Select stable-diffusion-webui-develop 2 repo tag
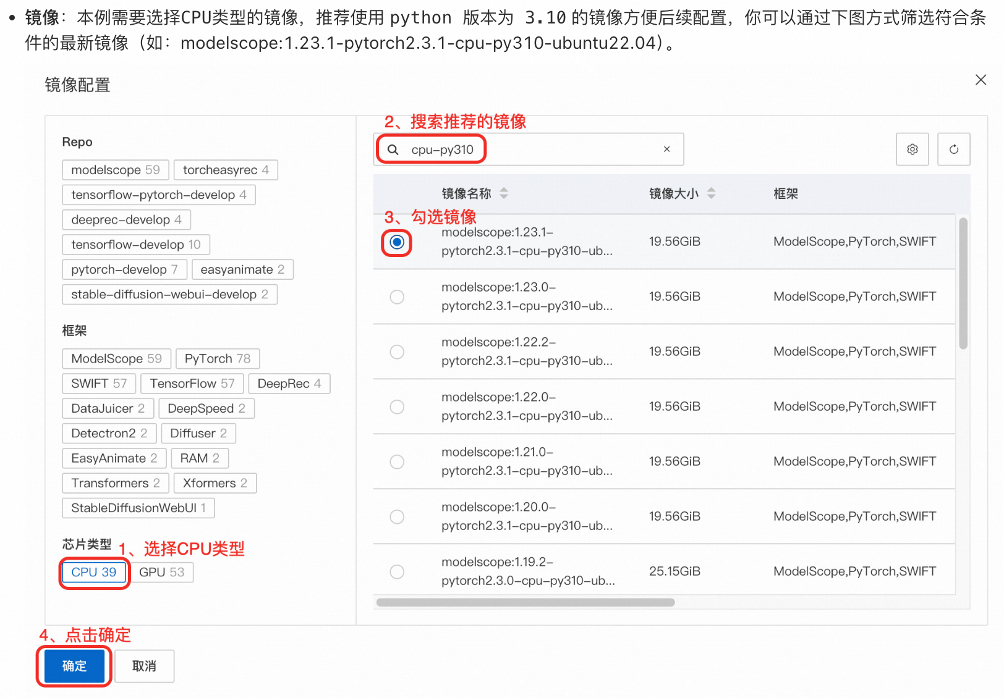1004x698 pixels. 169,294
